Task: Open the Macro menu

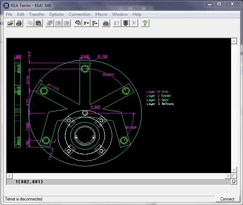Action: click(x=101, y=14)
